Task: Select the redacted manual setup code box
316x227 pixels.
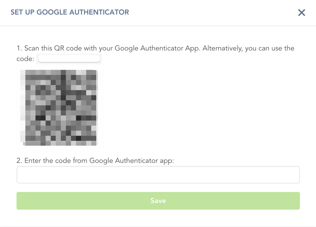Action: point(69,59)
